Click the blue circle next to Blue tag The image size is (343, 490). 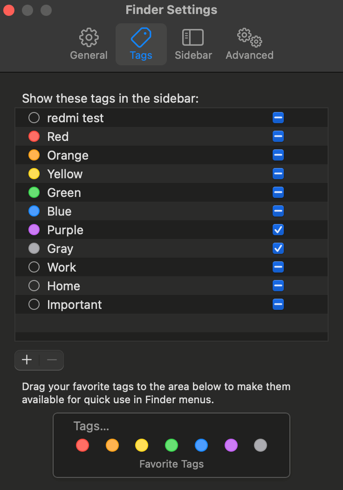click(34, 211)
